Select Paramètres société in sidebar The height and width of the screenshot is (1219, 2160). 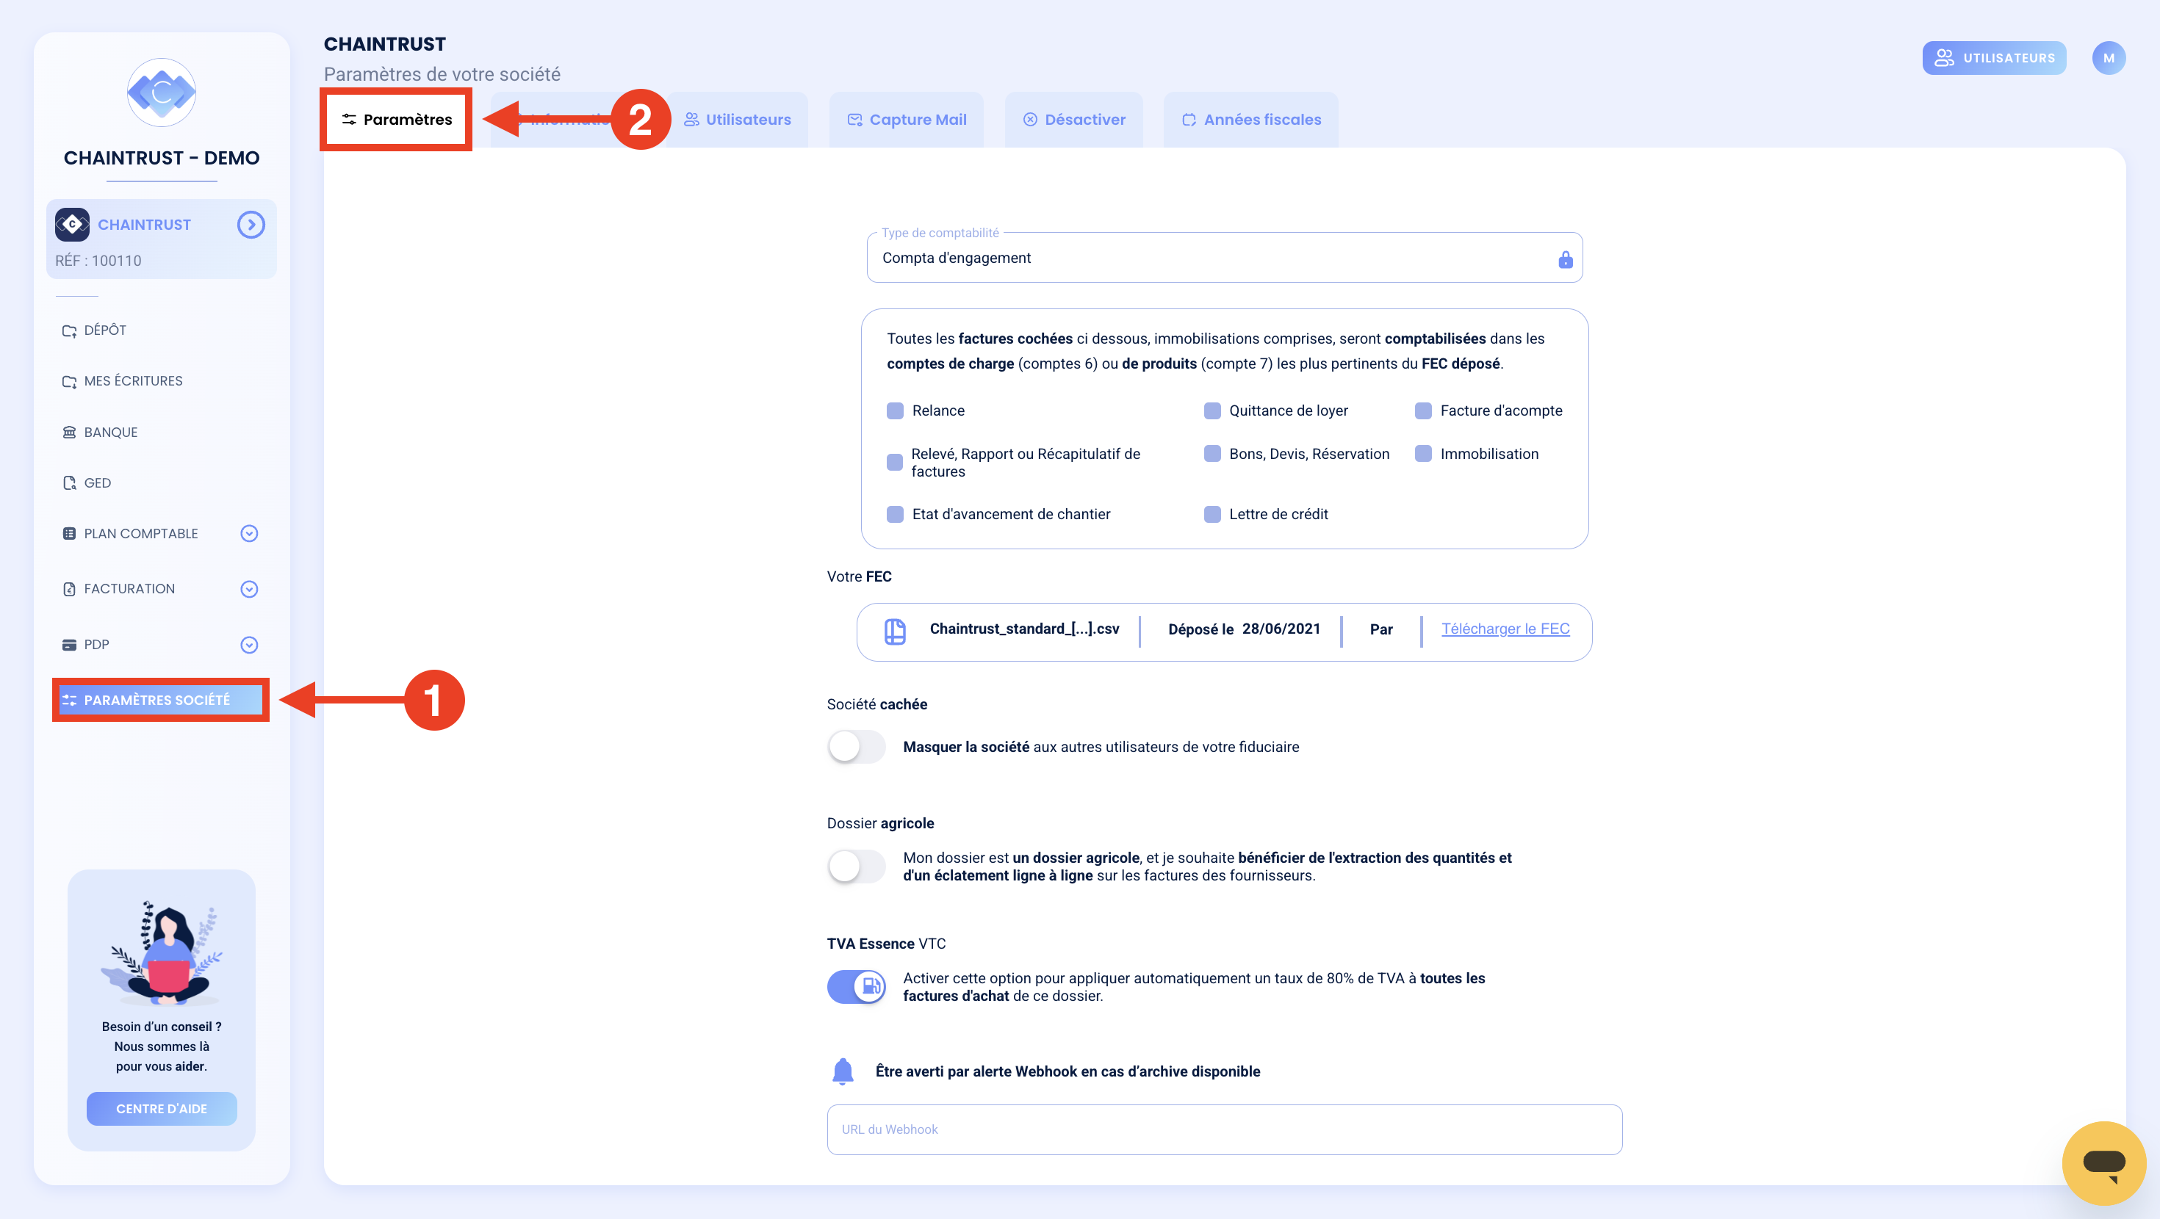point(160,700)
